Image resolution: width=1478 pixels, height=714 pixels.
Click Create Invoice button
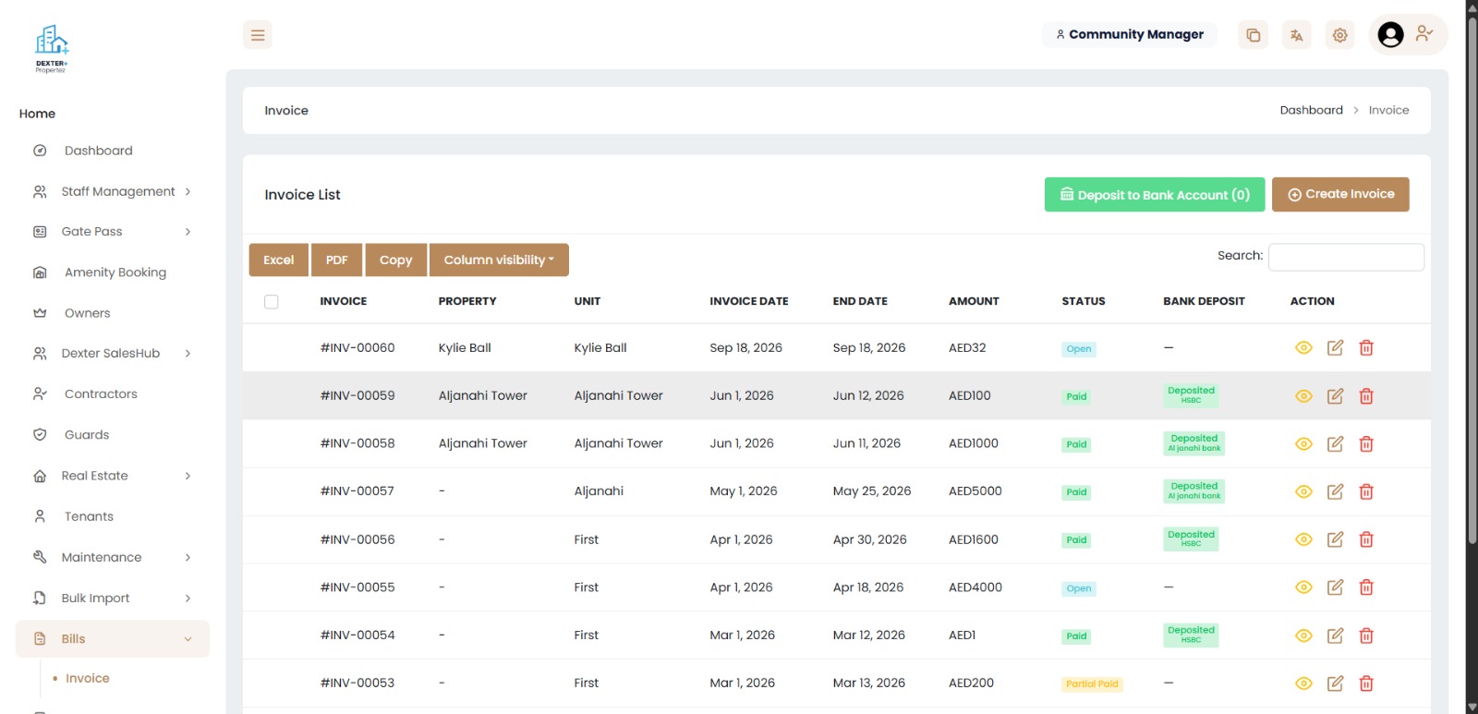1340,195
